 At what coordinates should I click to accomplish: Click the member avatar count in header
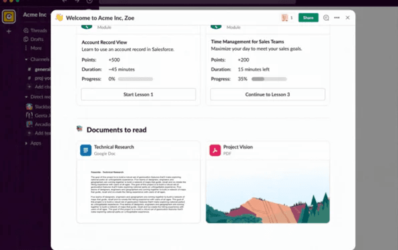click(287, 17)
